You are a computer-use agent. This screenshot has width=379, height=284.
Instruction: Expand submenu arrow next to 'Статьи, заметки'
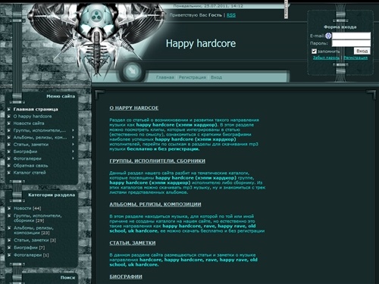click(73, 145)
